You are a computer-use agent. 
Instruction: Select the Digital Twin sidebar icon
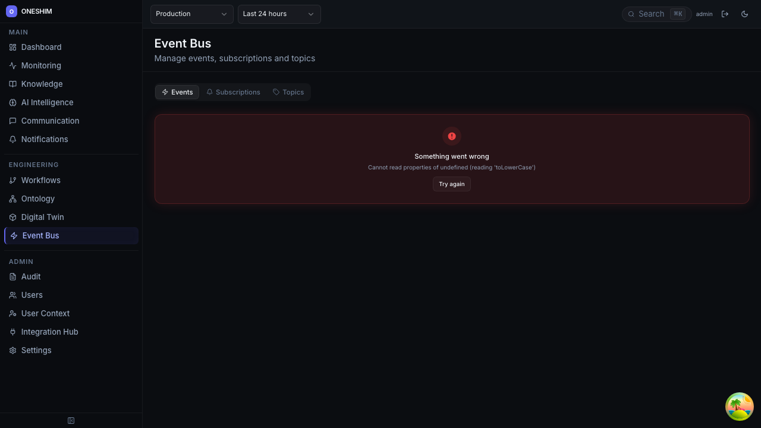click(x=13, y=217)
